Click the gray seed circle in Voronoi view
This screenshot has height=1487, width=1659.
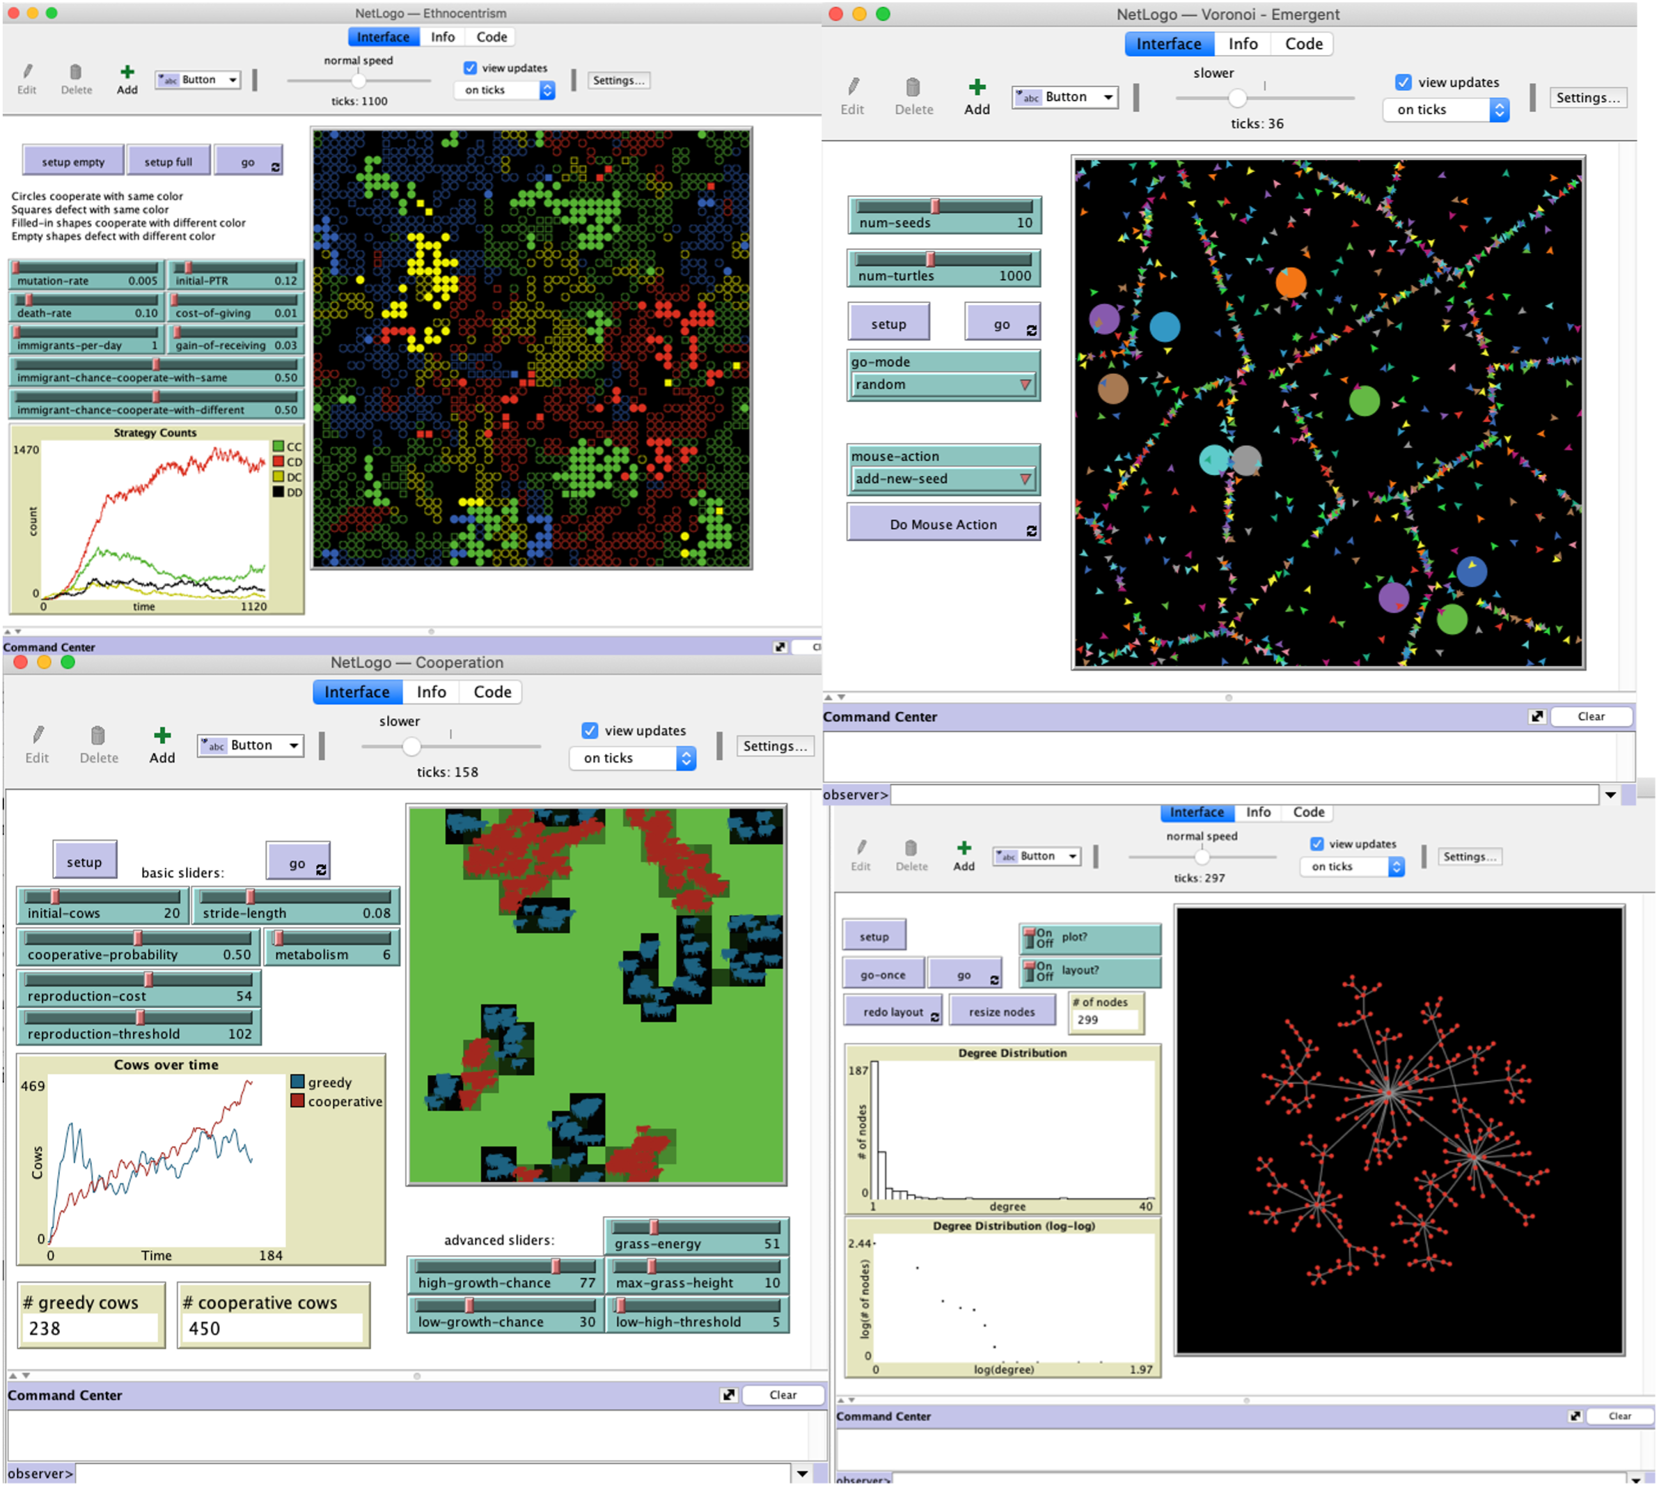pos(1248,461)
